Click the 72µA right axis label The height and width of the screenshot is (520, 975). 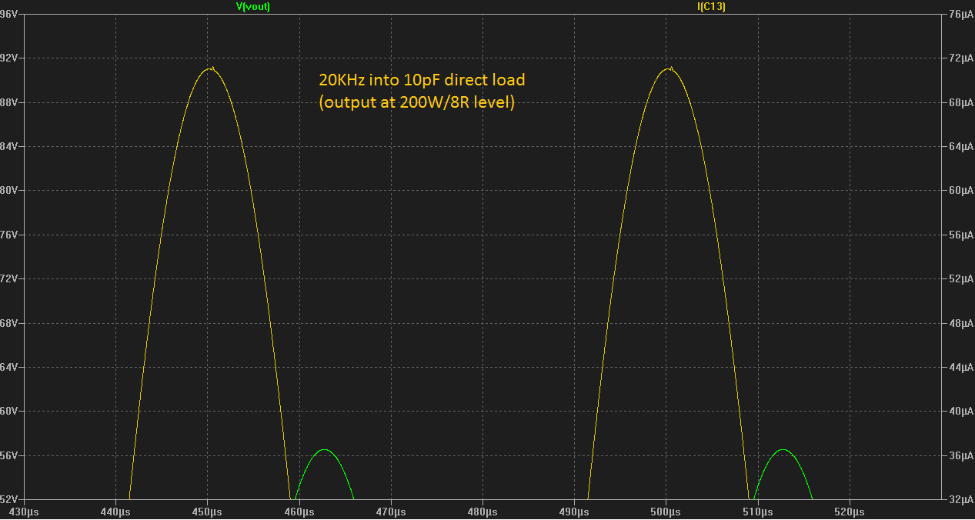point(961,58)
